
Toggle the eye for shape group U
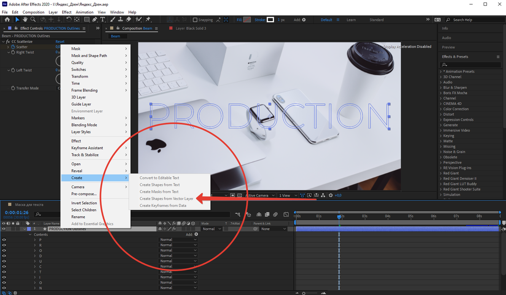pos(4,261)
